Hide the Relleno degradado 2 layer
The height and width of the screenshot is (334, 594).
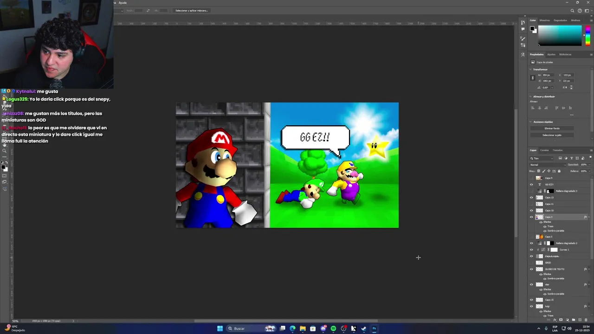pos(531,243)
